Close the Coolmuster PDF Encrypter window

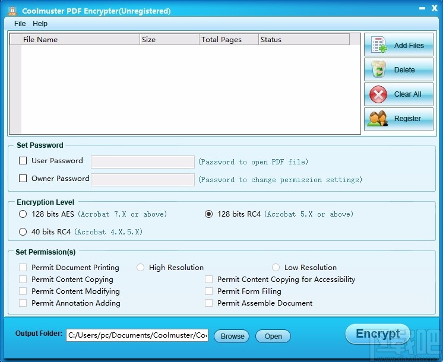coord(435,8)
